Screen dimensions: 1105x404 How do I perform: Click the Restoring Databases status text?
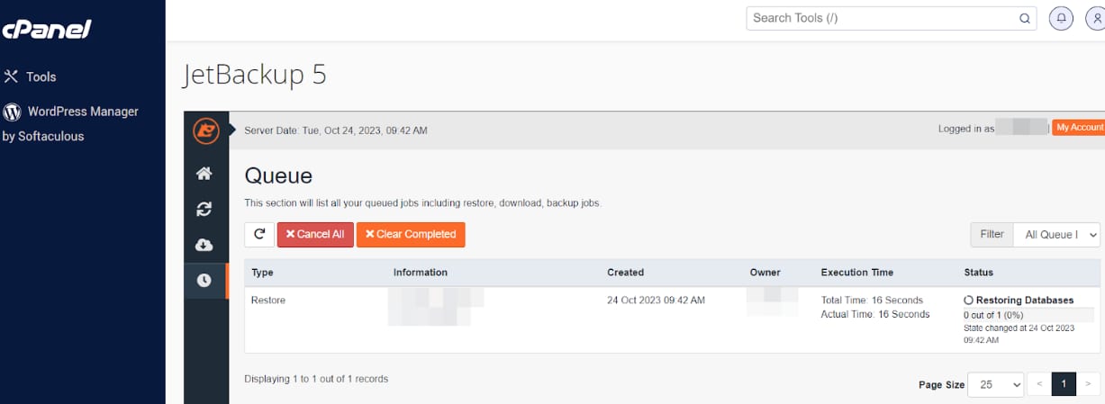[x=1025, y=301]
